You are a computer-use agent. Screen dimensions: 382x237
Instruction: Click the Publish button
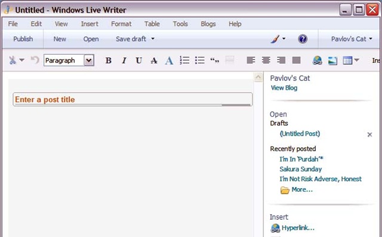click(23, 39)
